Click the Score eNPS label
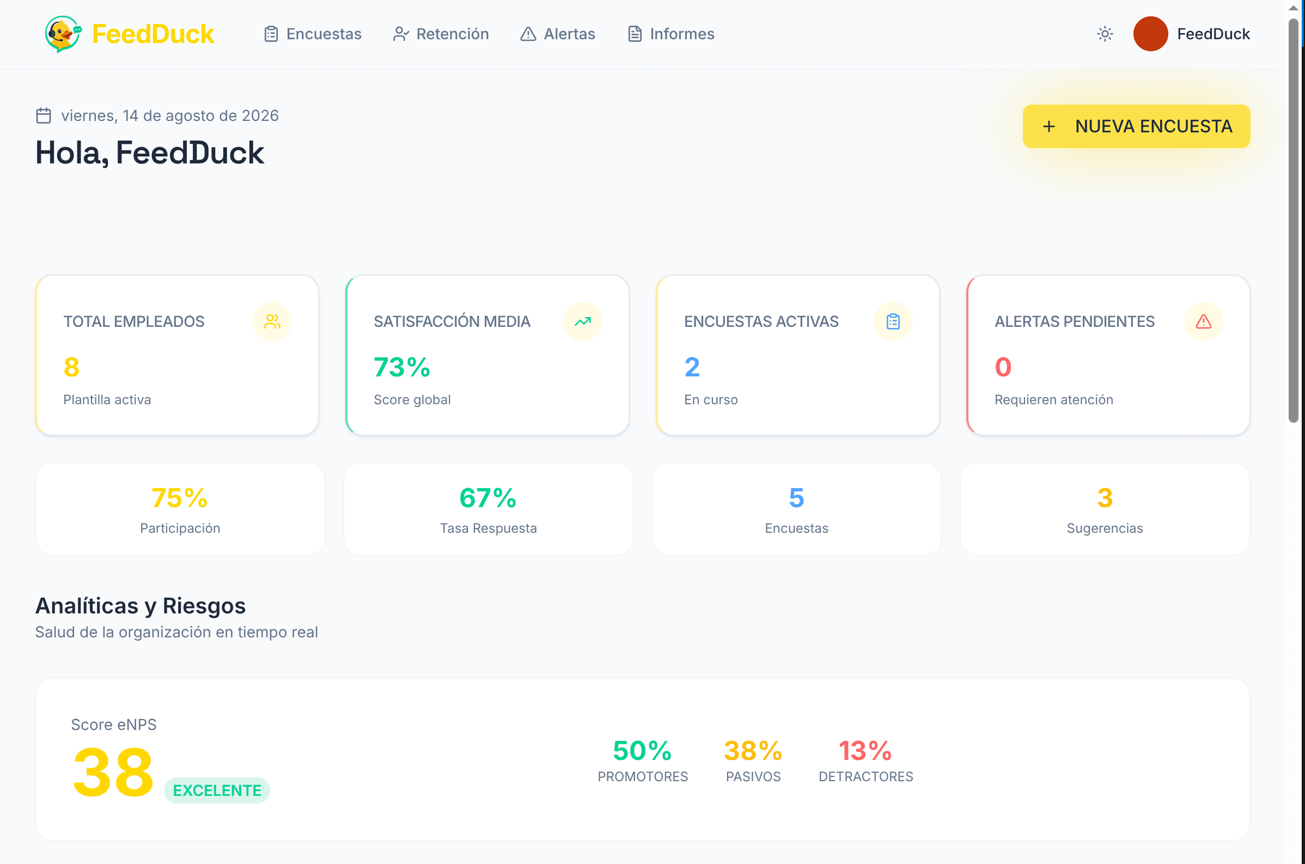 click(x=114, y=725)
